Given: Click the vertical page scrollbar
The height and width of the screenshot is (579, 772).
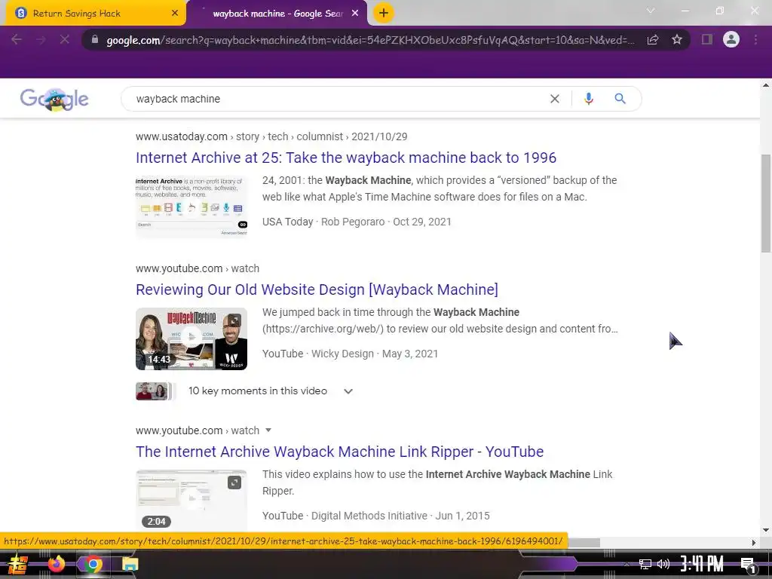Looking at the screenshot, I should [766, 203].
